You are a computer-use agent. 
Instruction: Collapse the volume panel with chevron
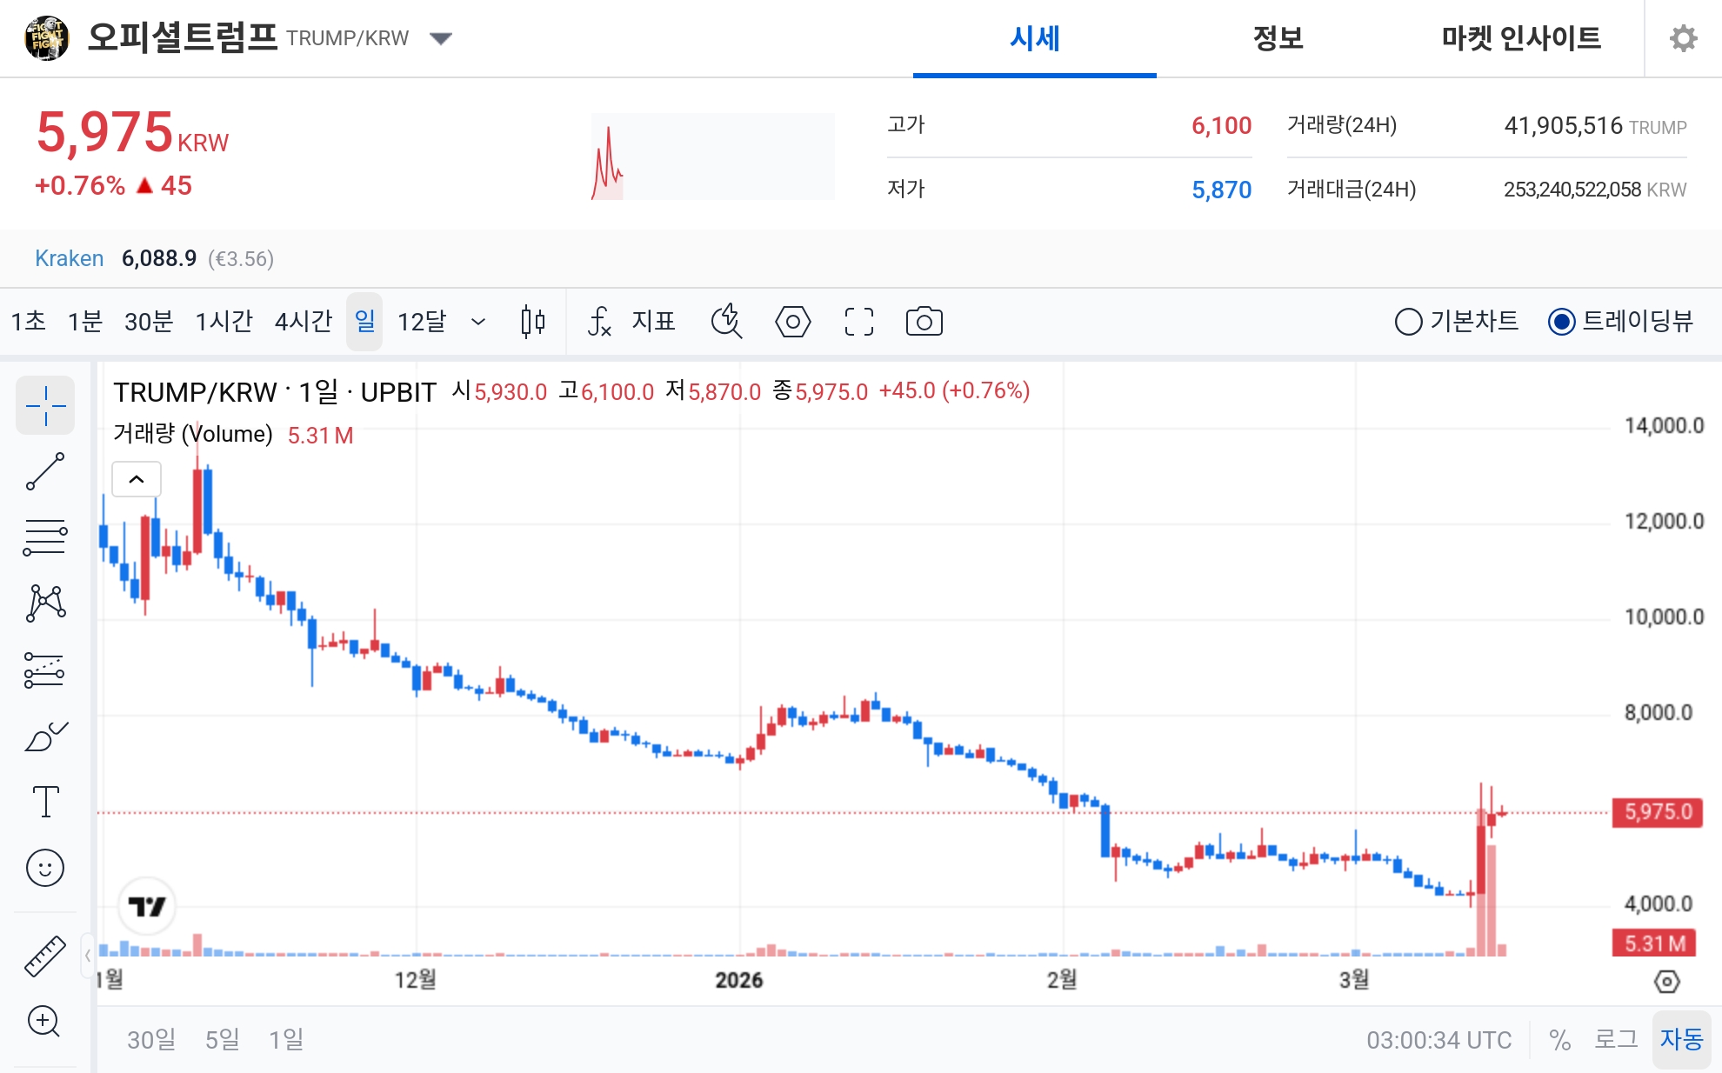tap(137, 478)
